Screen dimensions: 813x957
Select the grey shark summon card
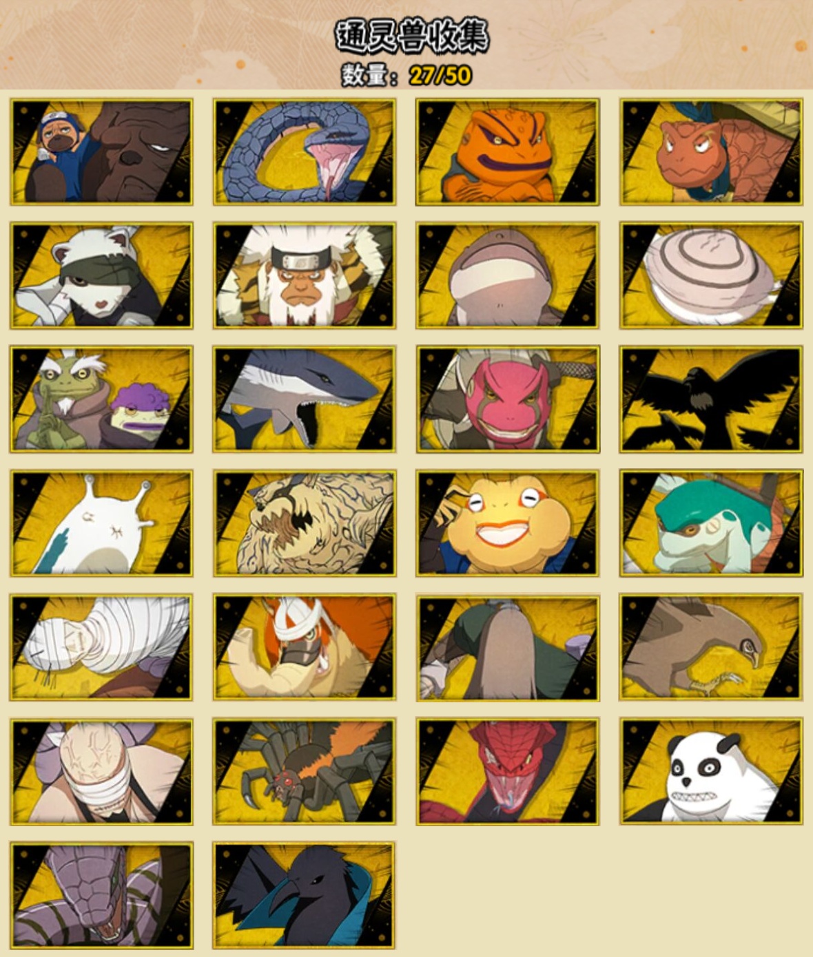click(x=304, y=399)
